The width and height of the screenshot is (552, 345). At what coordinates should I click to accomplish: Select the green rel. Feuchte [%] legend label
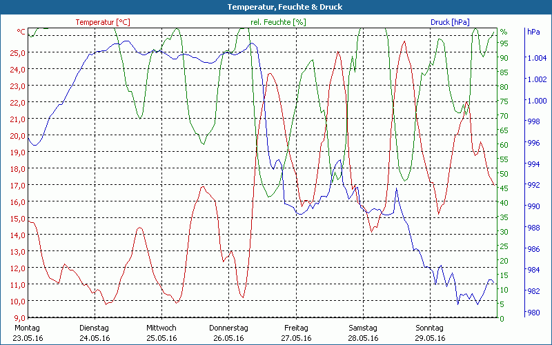[x=277, y=22]
